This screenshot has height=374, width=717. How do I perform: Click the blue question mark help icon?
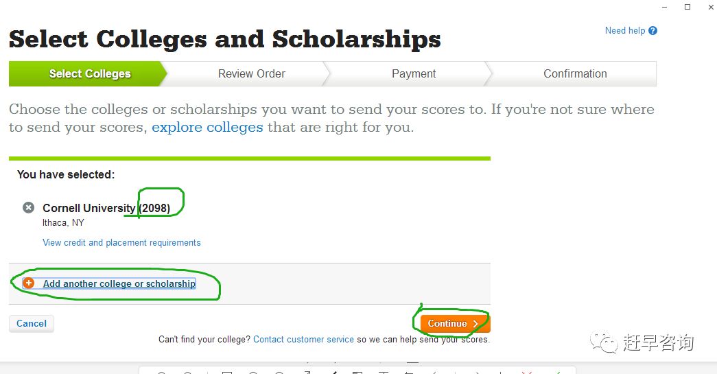point(653,31)
